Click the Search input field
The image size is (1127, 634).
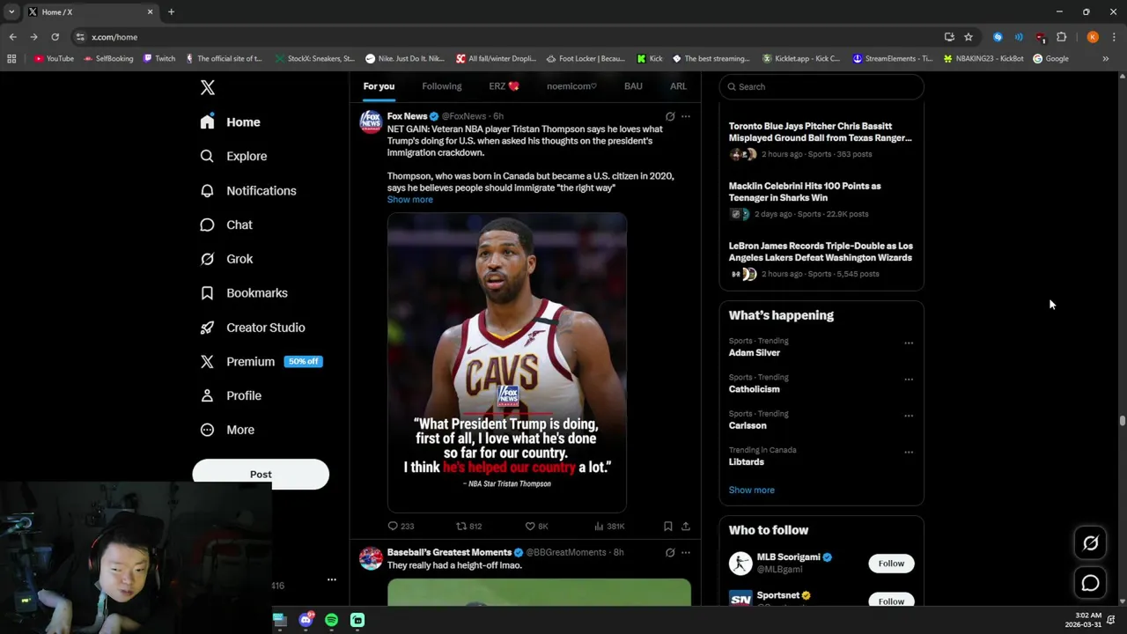pos(821,86)
